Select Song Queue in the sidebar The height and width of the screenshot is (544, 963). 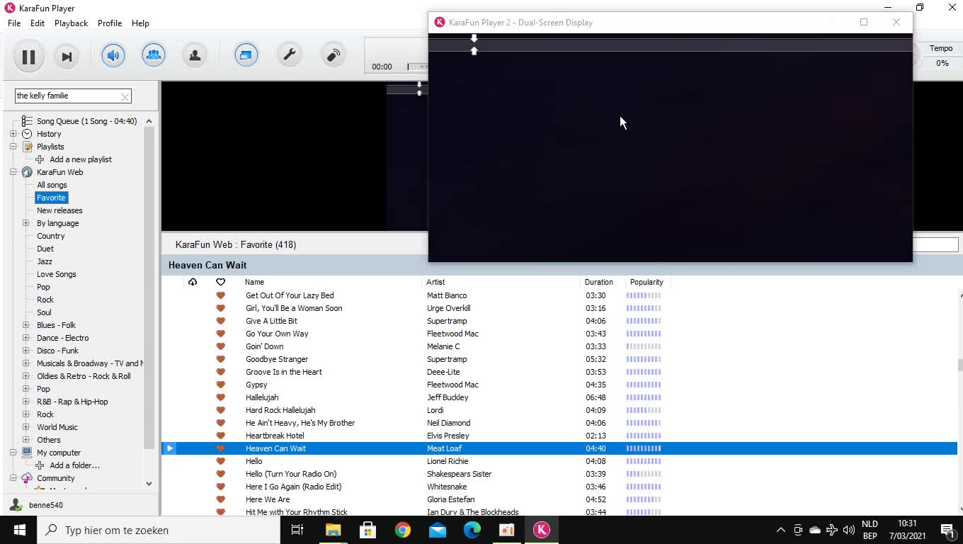tap(86, 121)
